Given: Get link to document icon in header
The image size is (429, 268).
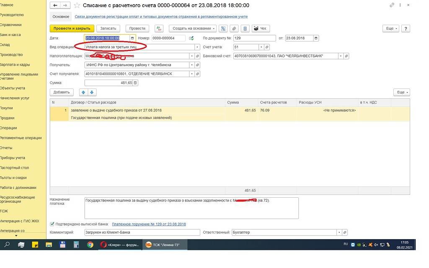Looking at the screenshot, I should coord(392,5).
